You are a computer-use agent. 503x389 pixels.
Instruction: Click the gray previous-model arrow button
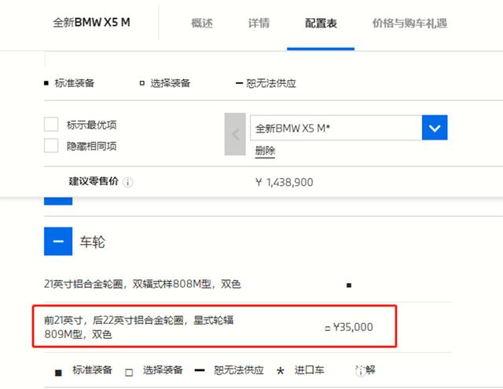pyautogui.click(x=235, y=134)
